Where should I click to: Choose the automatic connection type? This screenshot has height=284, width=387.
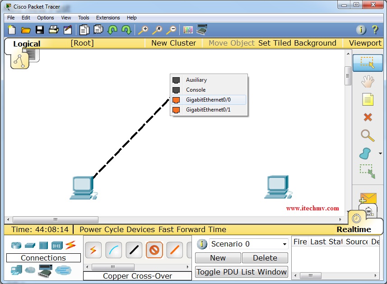tap(93, 250)
